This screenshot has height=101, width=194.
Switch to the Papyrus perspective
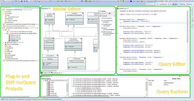tap(189, 4)
